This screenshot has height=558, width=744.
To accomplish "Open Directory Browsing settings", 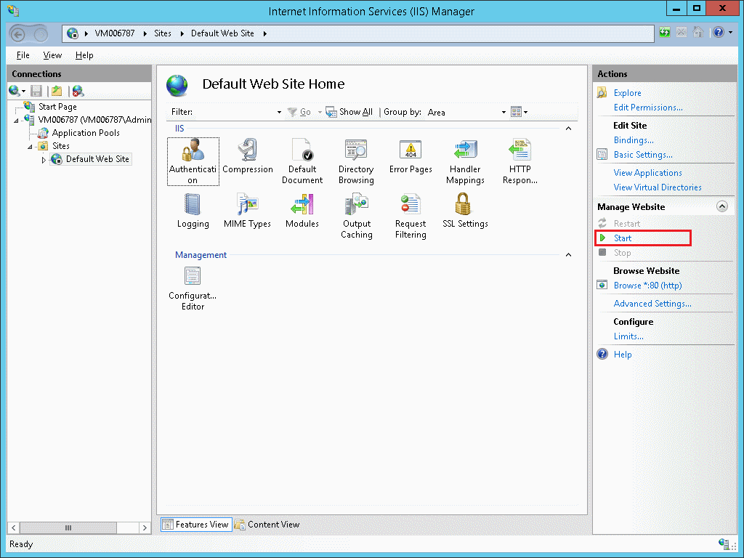I will (356, 151).
